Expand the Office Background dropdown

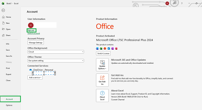(56, 52)
